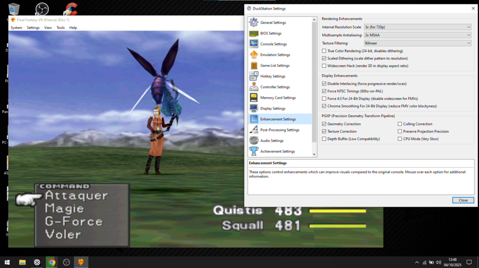Open Console Settings icon
Image resolution: width=479 pixels, height=268 pixels.
coord(253,44)
